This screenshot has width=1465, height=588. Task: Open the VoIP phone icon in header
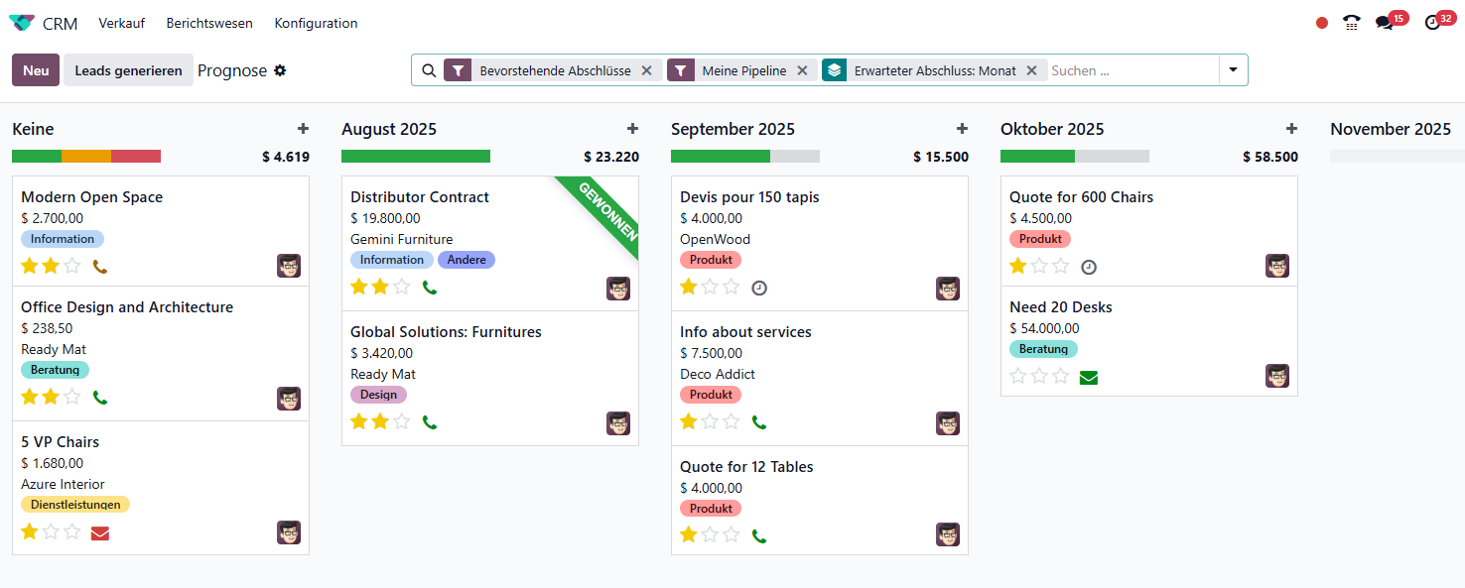(1351, 23)
